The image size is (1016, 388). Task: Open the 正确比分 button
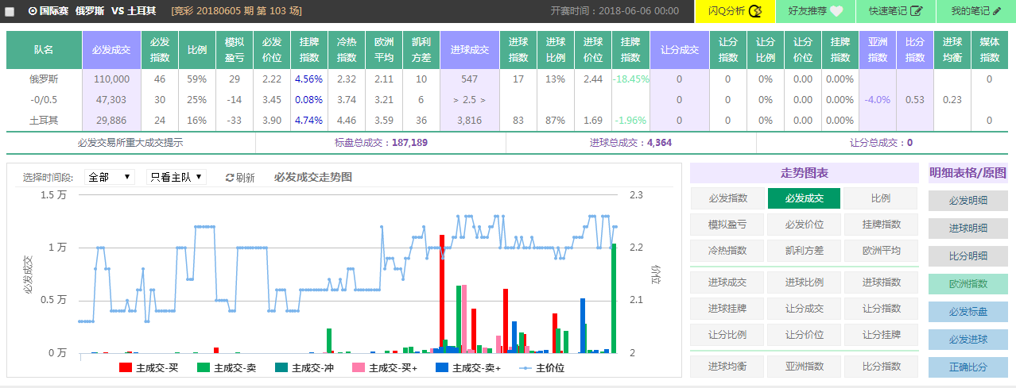(x=968, y=367)
